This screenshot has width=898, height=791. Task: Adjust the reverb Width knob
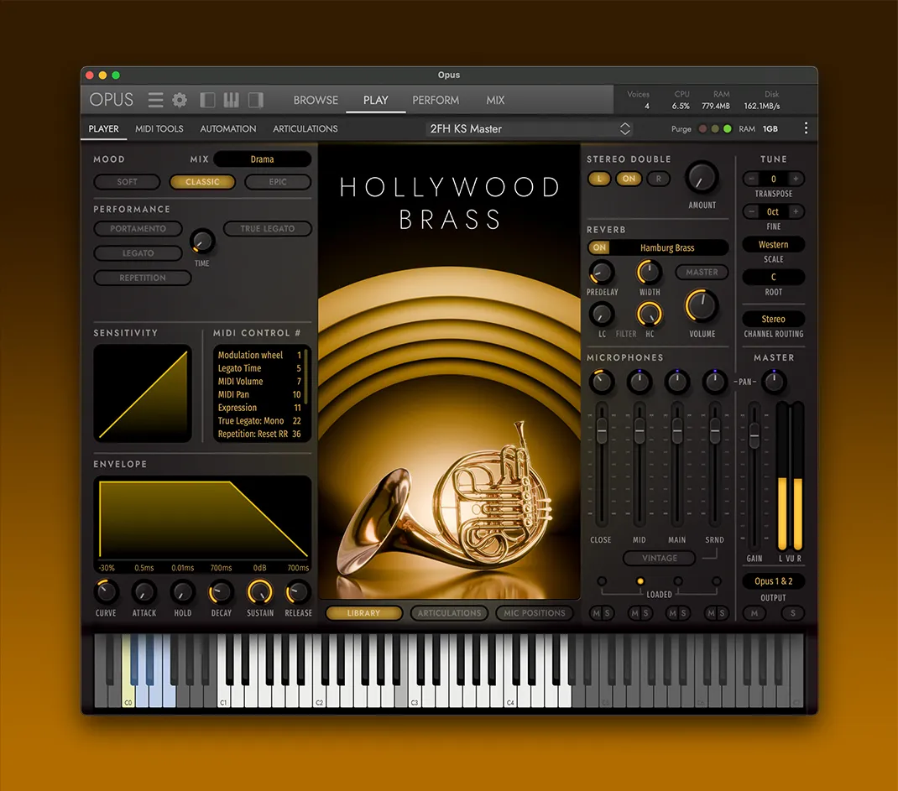[649, 273]
